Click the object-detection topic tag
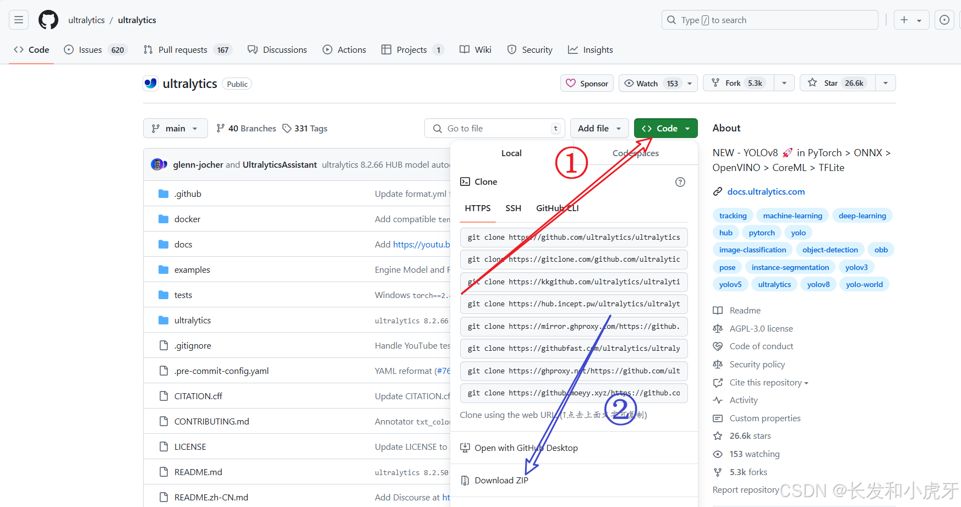 point(830,250)
